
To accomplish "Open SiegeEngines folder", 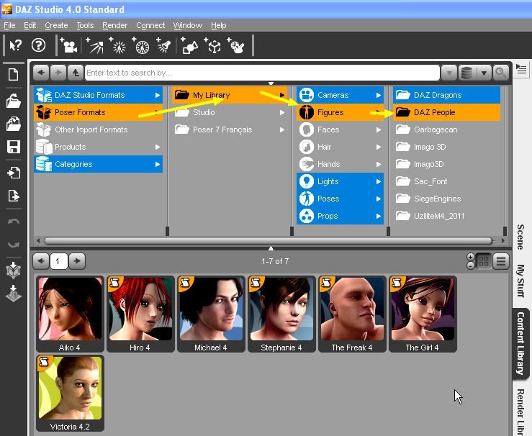I will tap(446, 199).
